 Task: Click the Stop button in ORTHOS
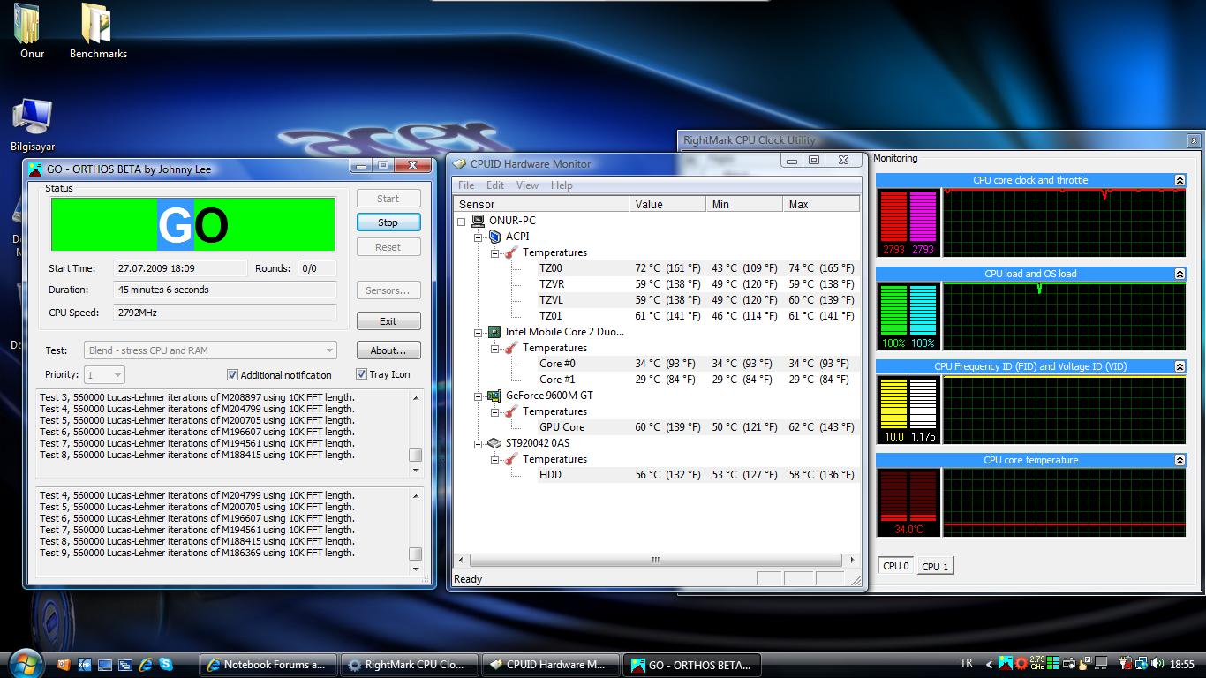pyautogui.click(x=388, y=222)
